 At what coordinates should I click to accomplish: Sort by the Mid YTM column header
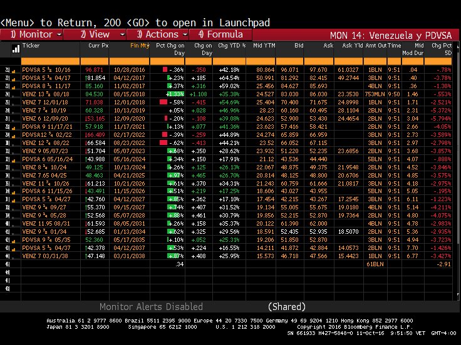pyautogui.click(x=264, y=46)
